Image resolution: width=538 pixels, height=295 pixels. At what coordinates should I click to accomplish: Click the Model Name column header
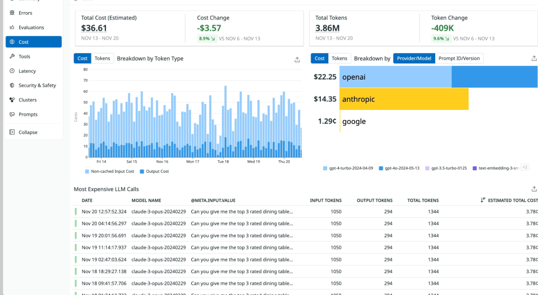tap(146, 200)
